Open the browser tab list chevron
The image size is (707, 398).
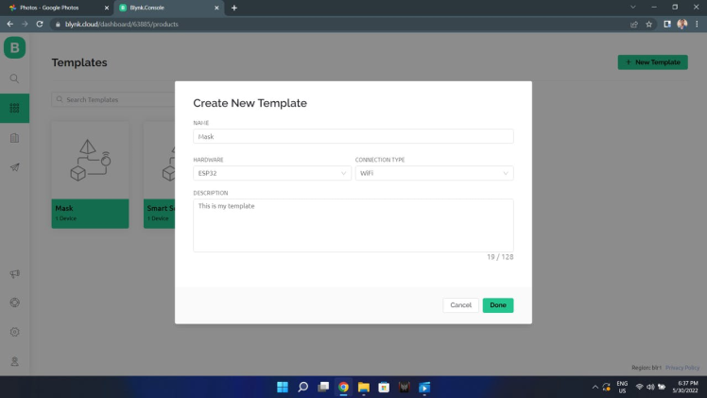(633, 8)
